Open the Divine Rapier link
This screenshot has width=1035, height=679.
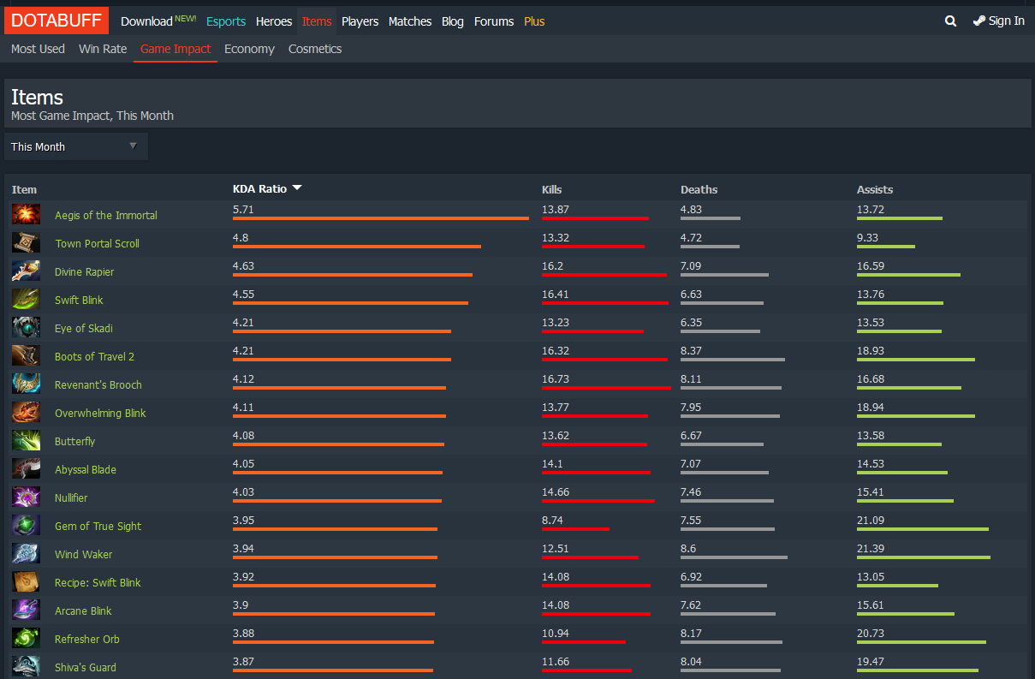(84, 271)
